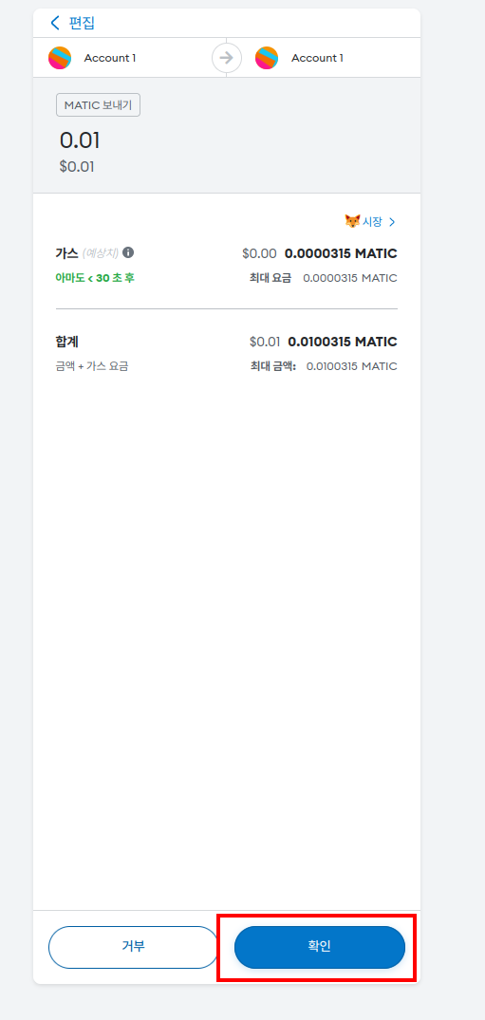Click the info icon beside 가스 (예상치)

coord(128,252)
